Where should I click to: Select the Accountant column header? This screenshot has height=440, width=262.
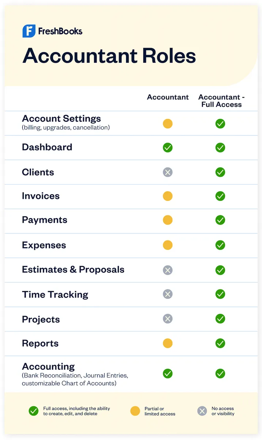coord(168,97)
